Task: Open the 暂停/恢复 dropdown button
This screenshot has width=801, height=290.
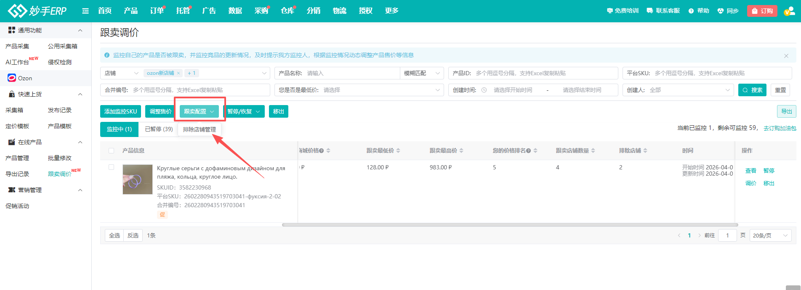Action: (x=244, y=111)
